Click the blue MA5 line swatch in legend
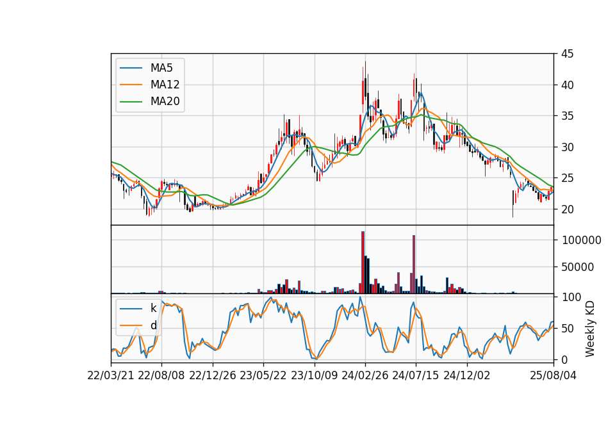The width and height of the screenshot is (615, 442). click(131, 69)
